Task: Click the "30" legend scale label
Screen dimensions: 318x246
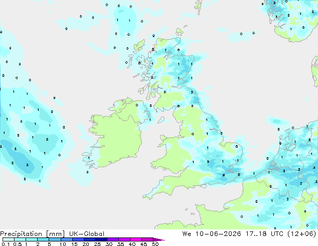Action: tap(109, 244)
